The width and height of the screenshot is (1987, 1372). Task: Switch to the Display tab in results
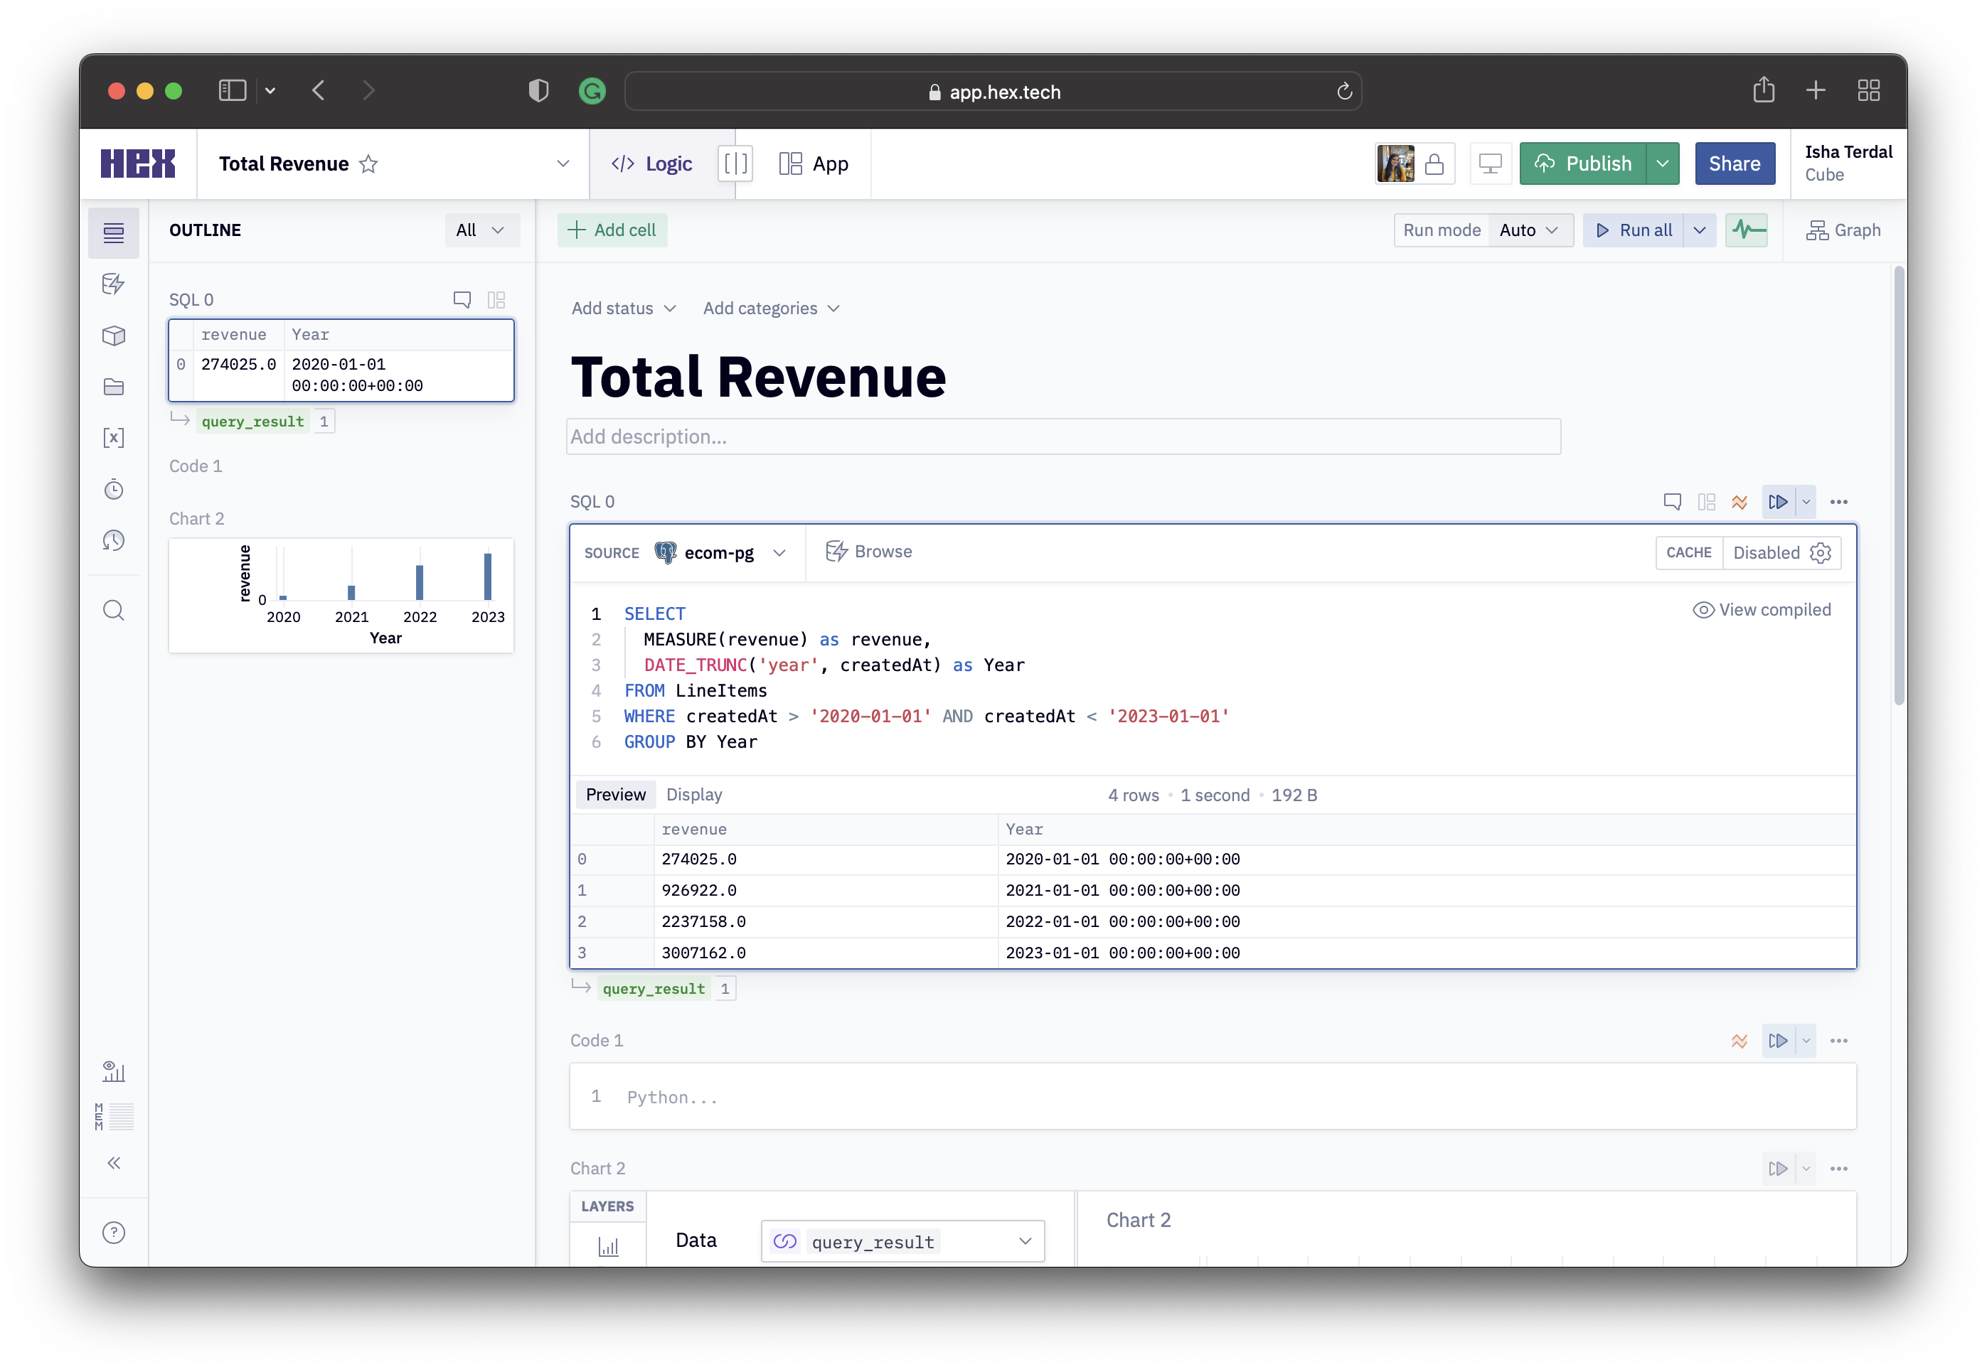click(x=694, y=794)
